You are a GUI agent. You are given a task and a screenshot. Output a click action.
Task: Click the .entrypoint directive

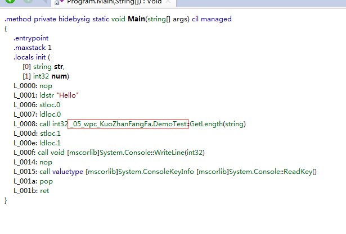(31, 38)
